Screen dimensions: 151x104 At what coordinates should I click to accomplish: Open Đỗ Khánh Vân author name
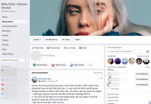point(45,79)
